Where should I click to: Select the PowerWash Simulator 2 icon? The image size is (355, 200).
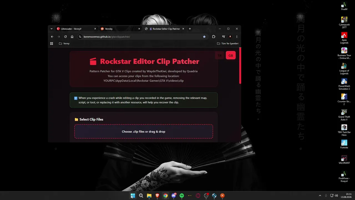pyautogui.click(x=344, y=84)
